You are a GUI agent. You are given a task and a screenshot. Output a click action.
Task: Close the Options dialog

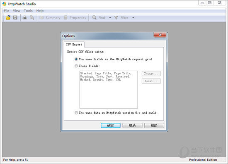[160, 35]
